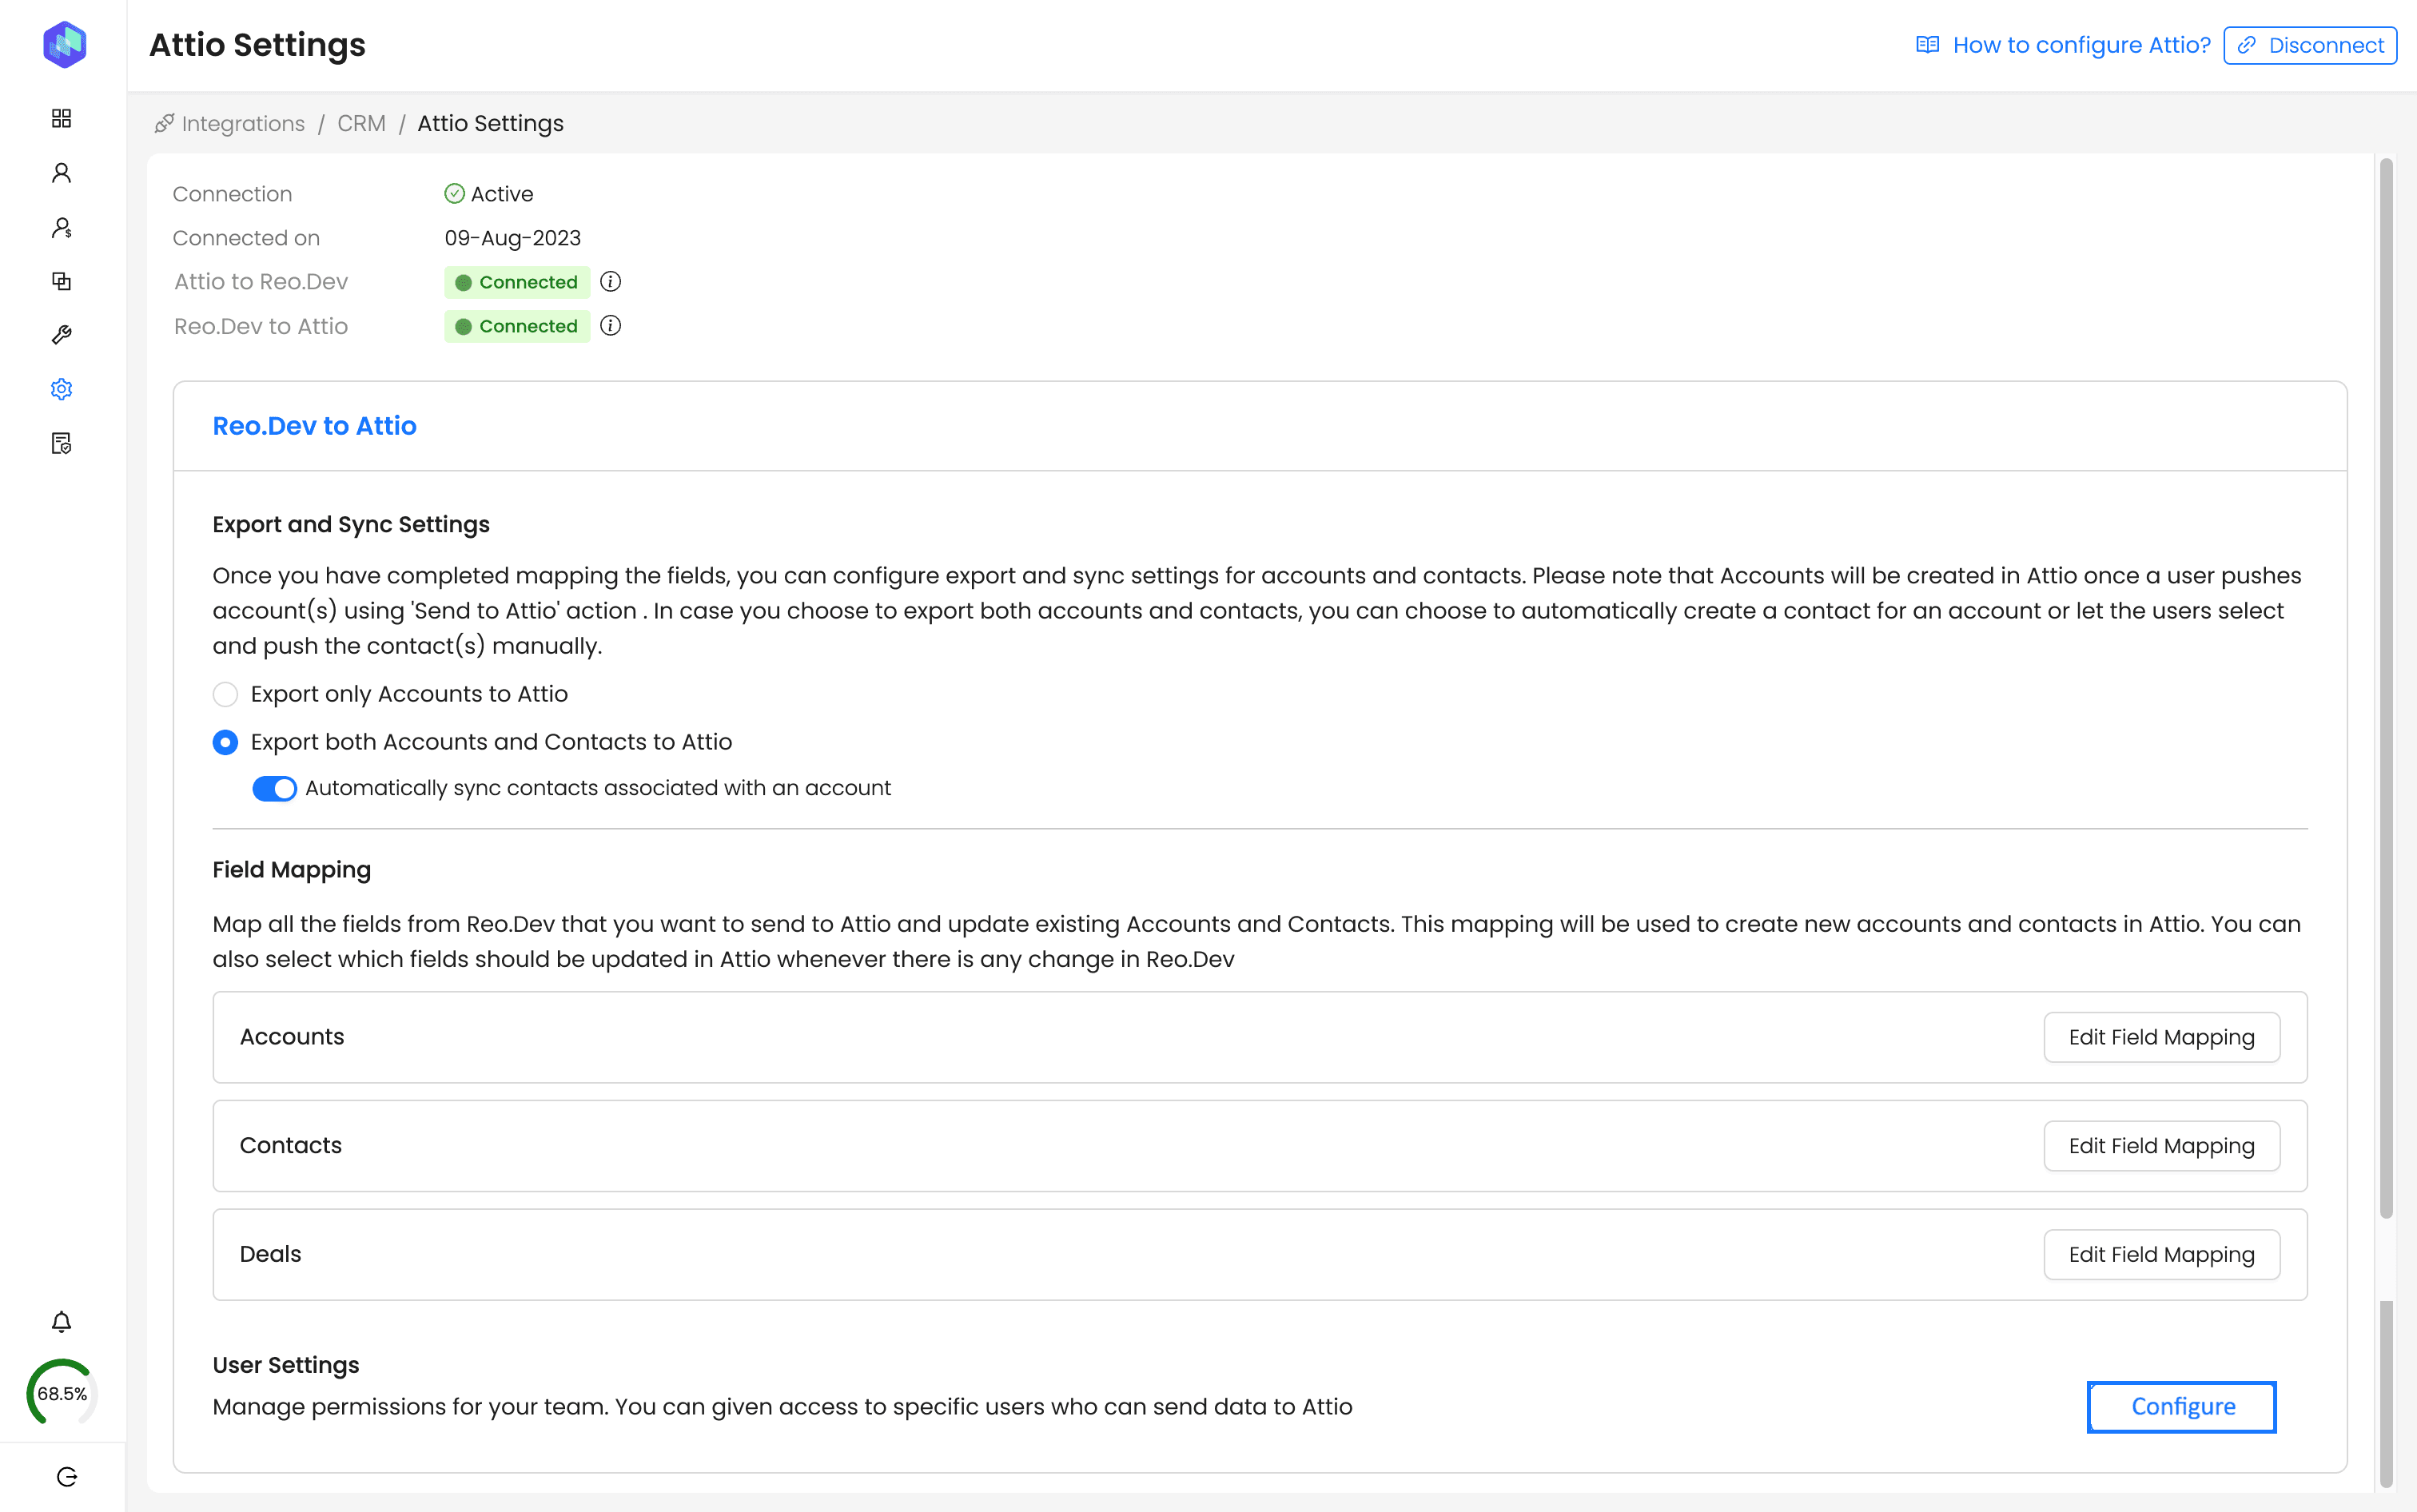Open the user profile icon in sidebar
The image size is (2417, 1512).
click(62, 173)
